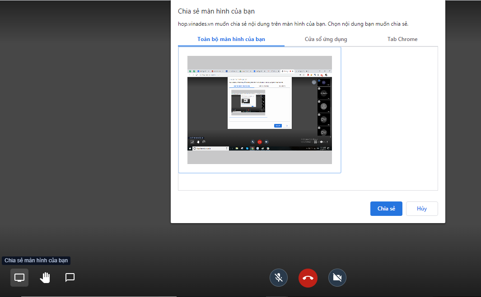The width and height of the screenshot is (481, 297).
Task: Click the share screen monitor icon
Action: 19,278
